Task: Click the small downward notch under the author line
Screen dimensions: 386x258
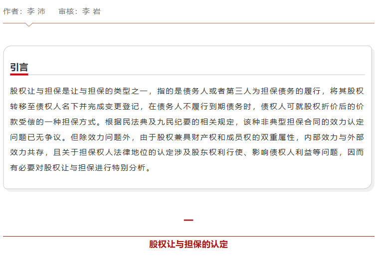Action: [29, 24]
